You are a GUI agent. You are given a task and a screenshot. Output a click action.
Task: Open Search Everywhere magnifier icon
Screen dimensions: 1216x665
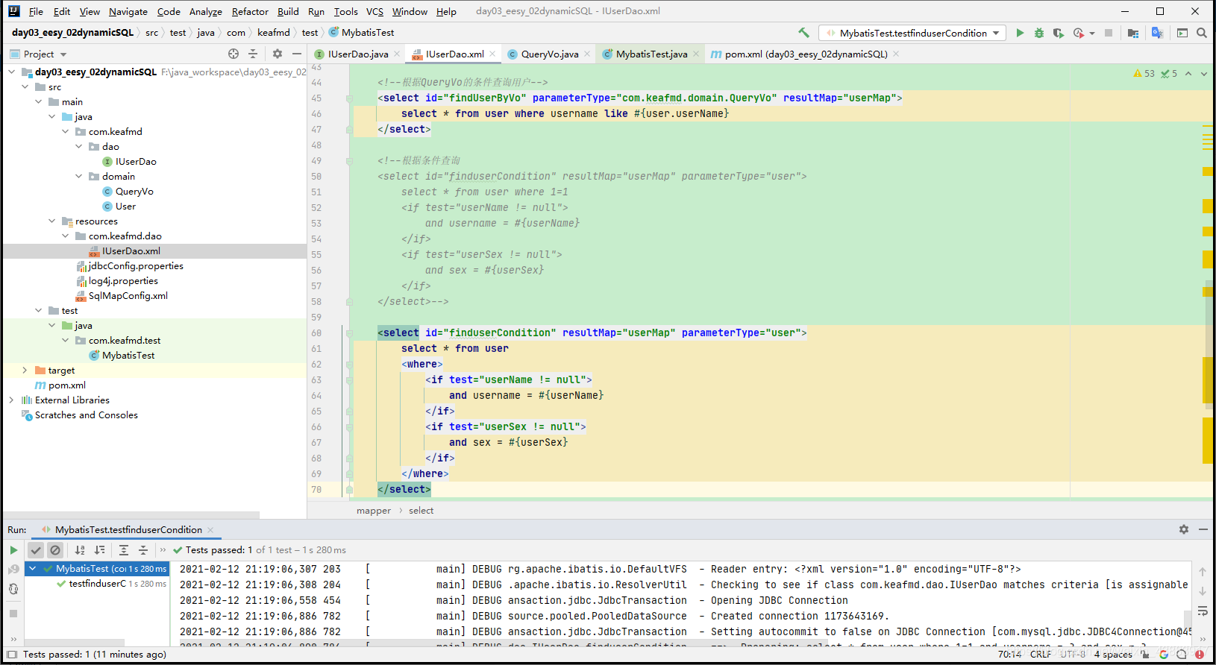tap(1202, 33)
